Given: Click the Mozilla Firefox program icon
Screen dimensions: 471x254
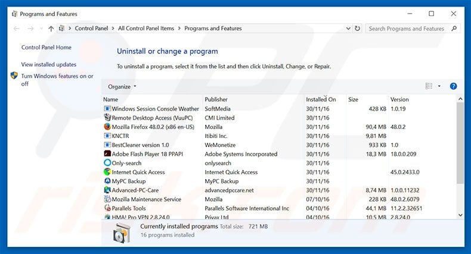Looking at the screenshot, I should (x=107, y=127).
